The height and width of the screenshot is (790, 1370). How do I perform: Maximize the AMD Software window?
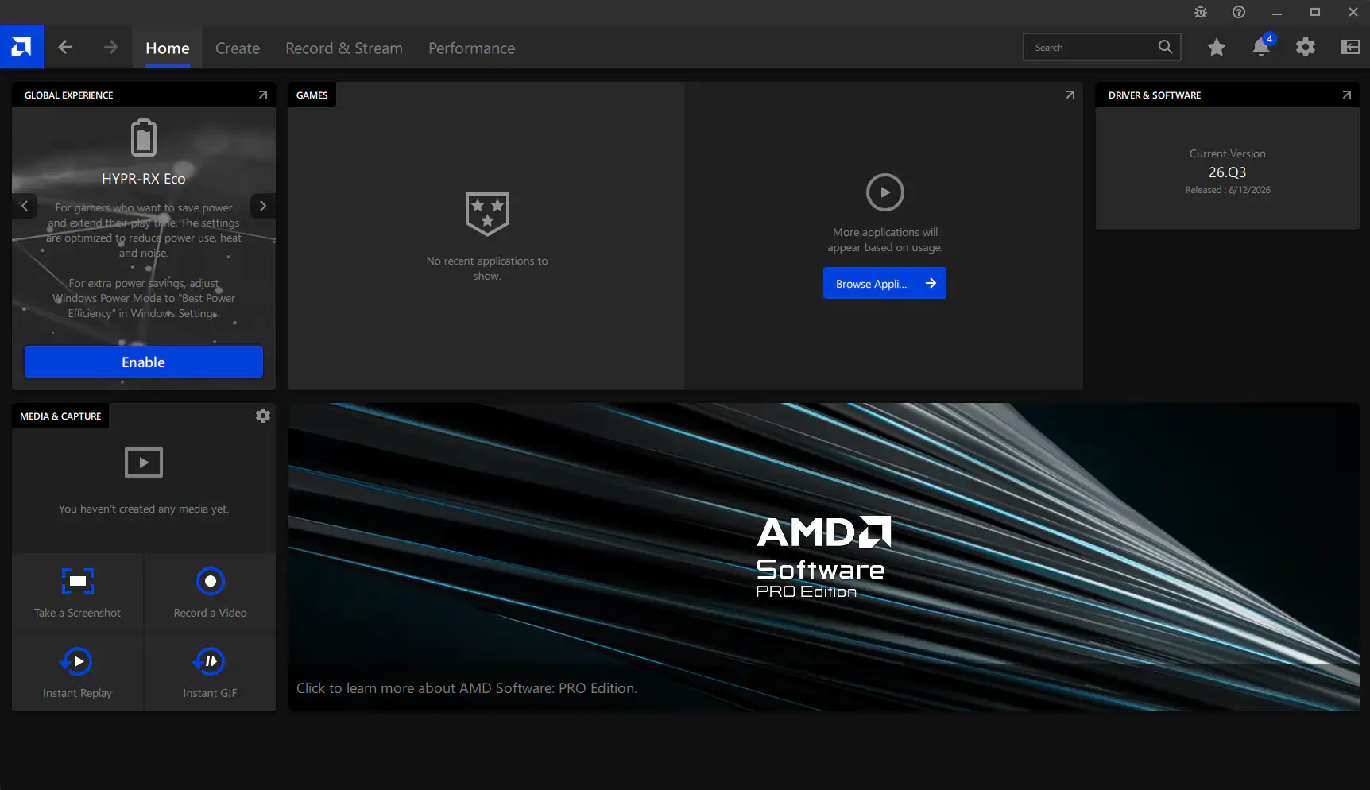click(1315, 12)
